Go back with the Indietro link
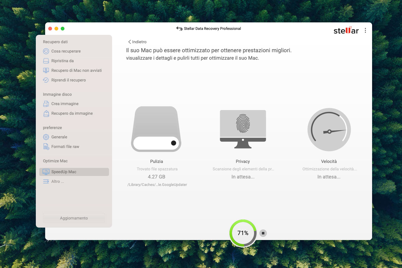The image size is (402, 268). [137, 42]
